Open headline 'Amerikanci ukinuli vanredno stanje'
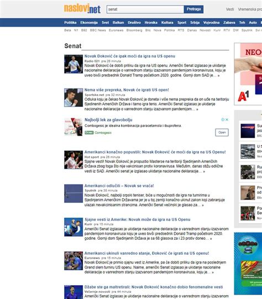This screenshot has width=262, height=299. pos(146,253)
